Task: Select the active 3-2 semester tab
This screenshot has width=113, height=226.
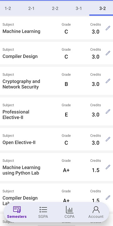Action: (x=102, y=8)
